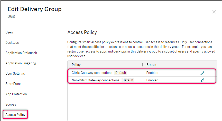This screenshot has height=121, width=222.
Task: Click Enabled status of Citrix Gateway connections
Action: [x=152, y=73]
